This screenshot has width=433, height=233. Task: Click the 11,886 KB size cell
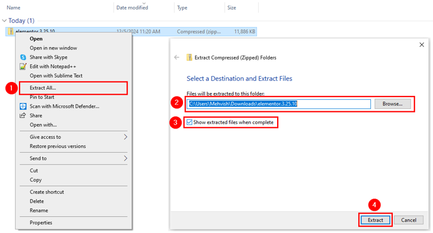click(244, 32)
